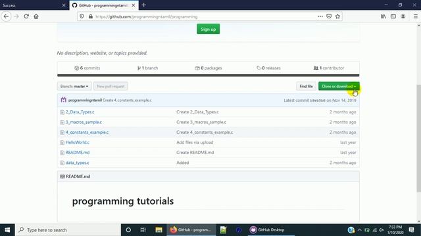Open the 0 releases link
The image size is (421, 236).
pyautogui.click(x=268, y=68)
